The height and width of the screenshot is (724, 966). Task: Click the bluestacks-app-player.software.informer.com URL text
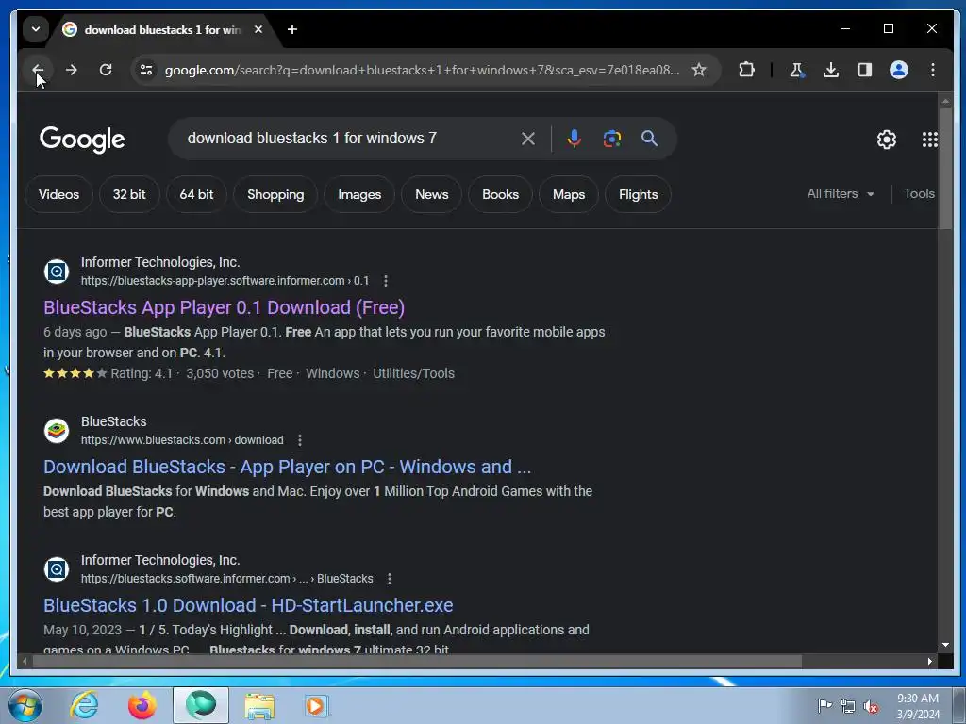(225, 281)
